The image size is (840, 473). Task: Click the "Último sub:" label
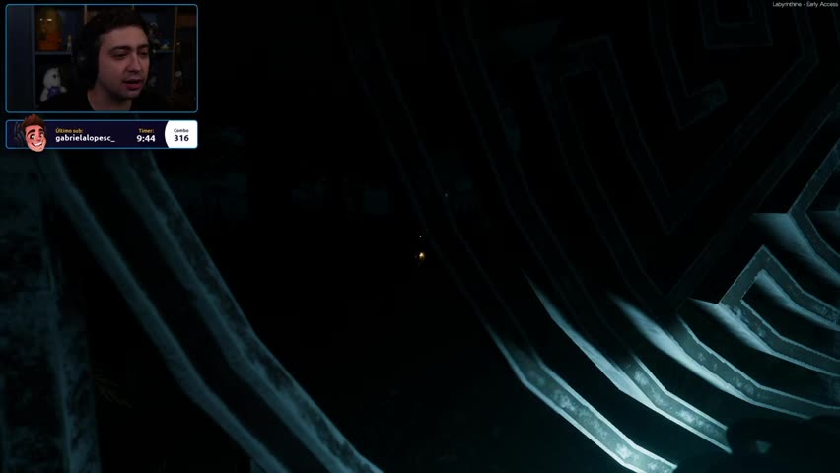tap(70, 129)
